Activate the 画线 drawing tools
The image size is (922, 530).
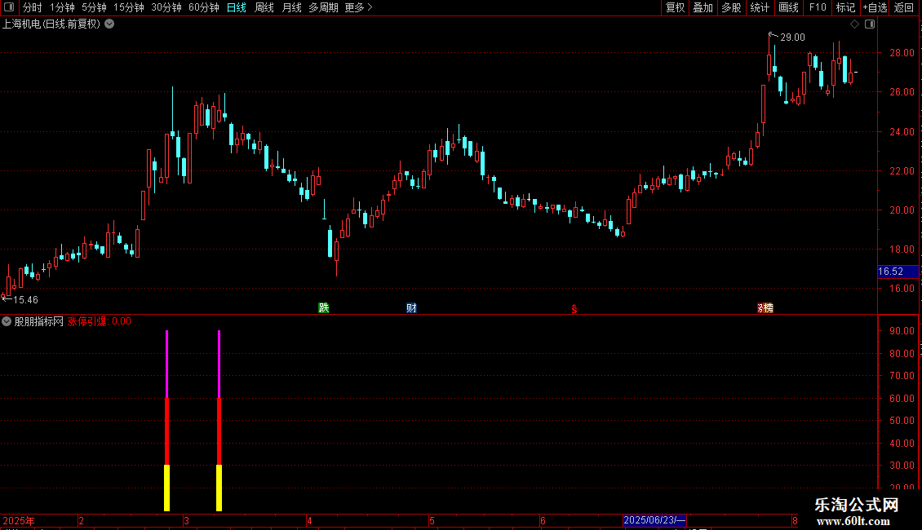pos(788,7)
